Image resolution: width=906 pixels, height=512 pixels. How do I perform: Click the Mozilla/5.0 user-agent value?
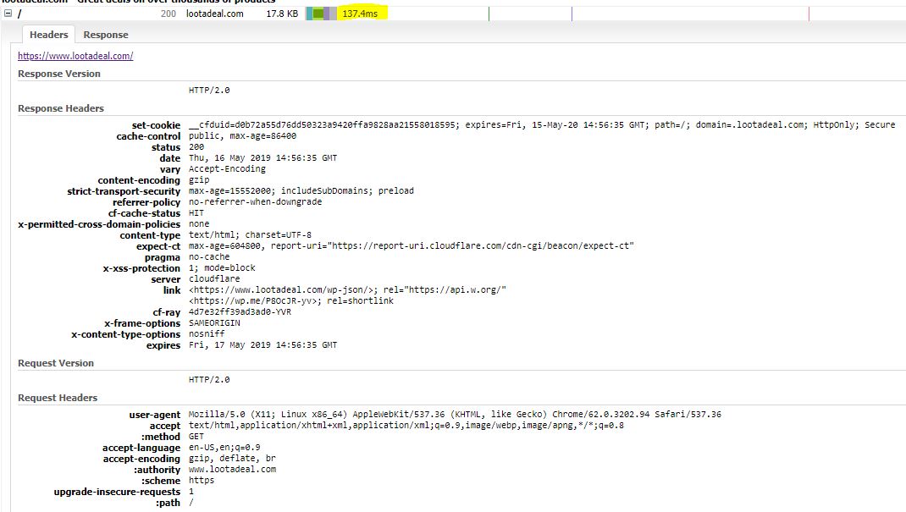point(455,414)
